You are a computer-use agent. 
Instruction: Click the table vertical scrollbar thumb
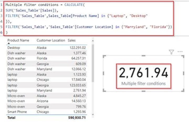(93, 63)
